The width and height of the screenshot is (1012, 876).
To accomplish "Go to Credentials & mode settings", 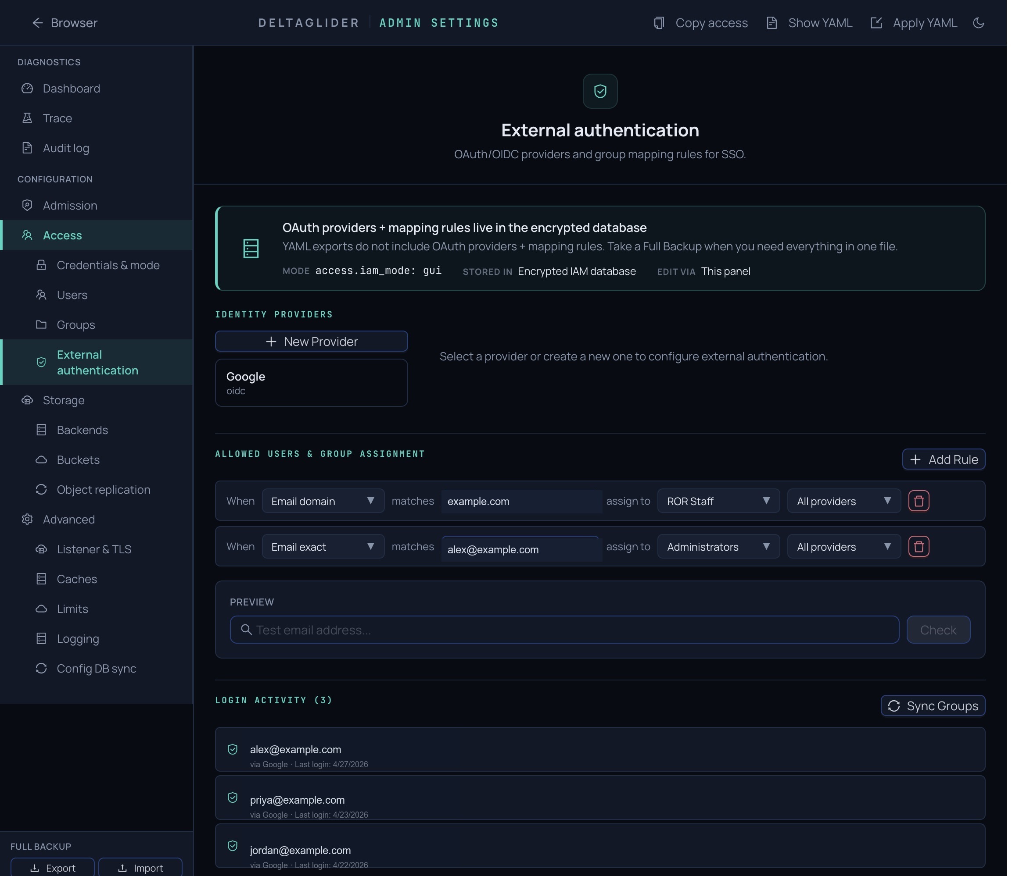I will [x=108, y=265].
